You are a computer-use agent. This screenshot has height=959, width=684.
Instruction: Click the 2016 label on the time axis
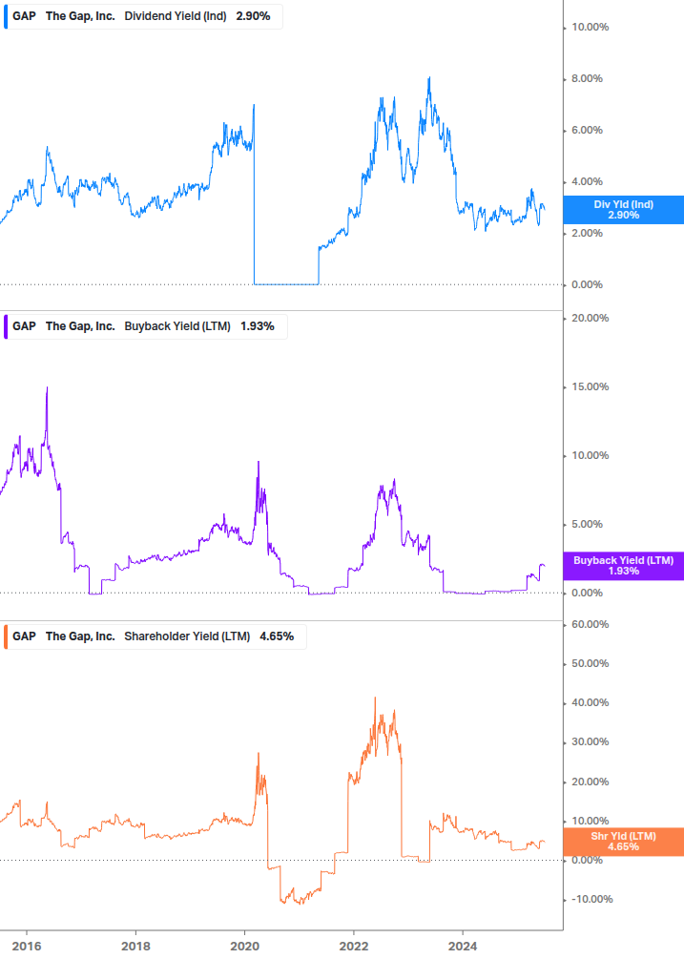[27, 947]
